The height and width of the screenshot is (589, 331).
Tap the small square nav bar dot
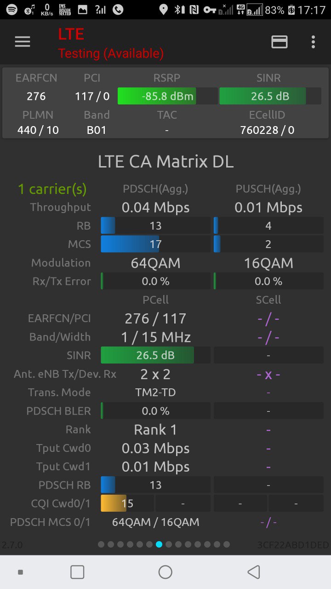[20, 572]
